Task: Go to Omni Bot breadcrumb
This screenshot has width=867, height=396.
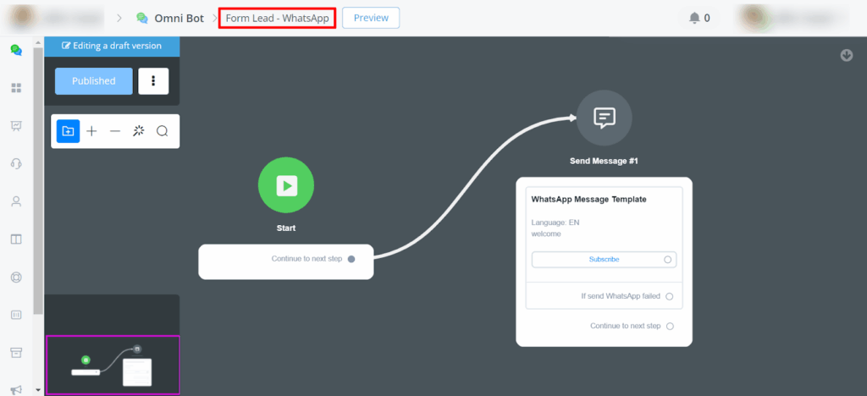Action: tap(178, 18)
